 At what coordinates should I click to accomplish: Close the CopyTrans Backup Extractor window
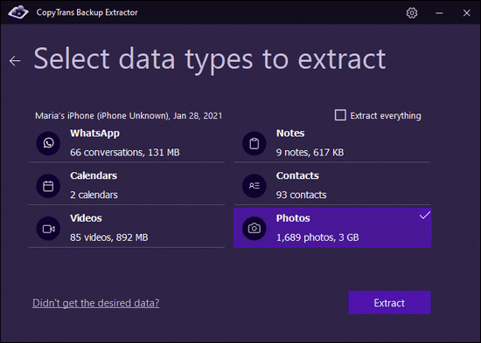tap(467, 13)
